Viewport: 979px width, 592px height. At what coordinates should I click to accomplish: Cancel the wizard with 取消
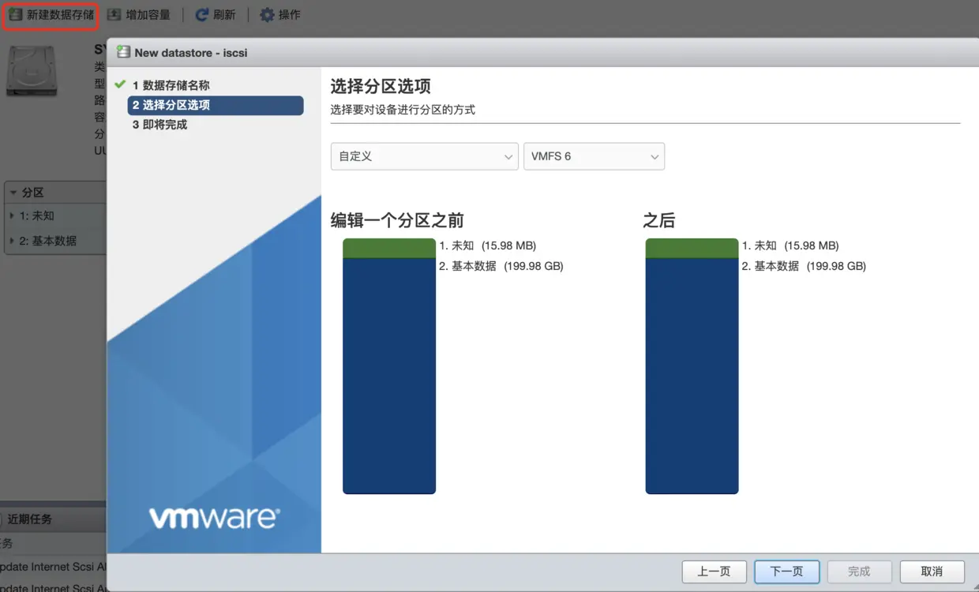pyautogui.click(x=932, y=571)
